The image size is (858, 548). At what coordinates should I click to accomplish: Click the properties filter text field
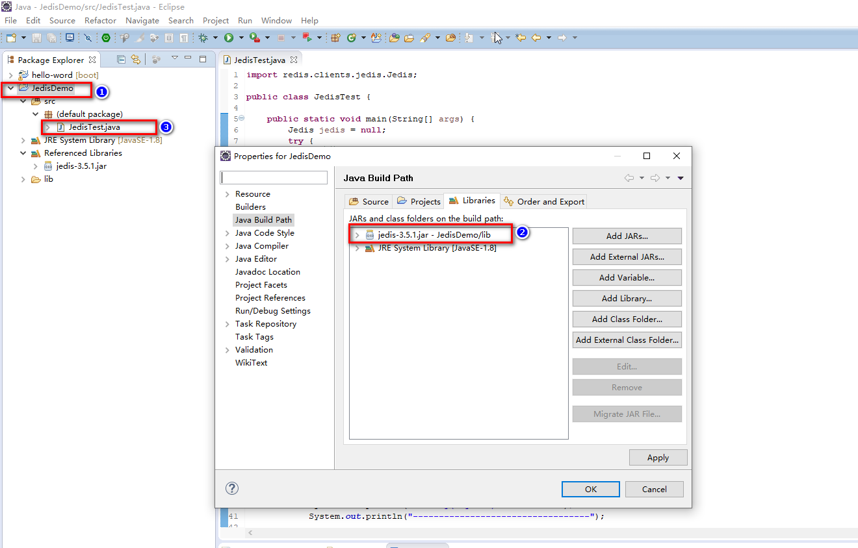(x=274, y=177)
